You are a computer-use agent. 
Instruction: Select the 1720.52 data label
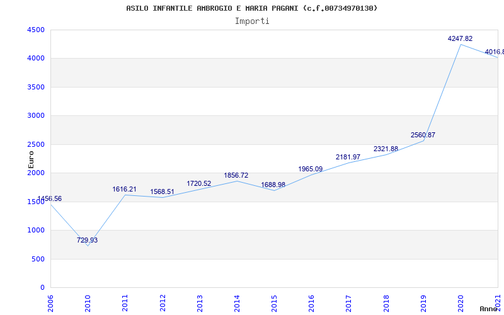tap(199, 183)
